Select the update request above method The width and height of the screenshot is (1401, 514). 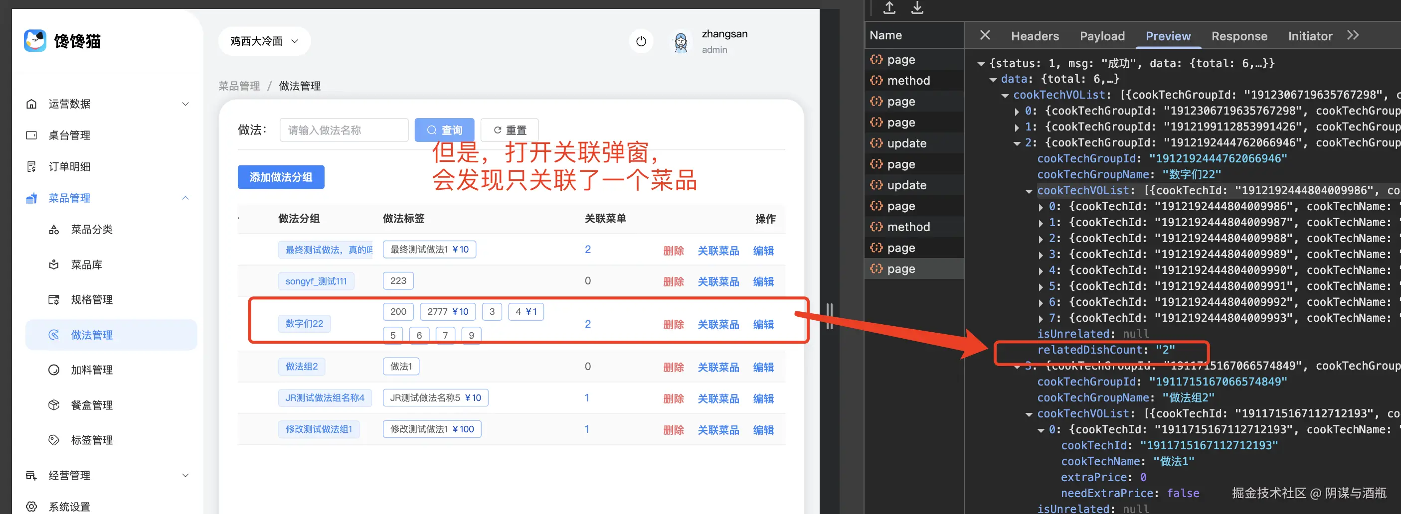(914, 185)
